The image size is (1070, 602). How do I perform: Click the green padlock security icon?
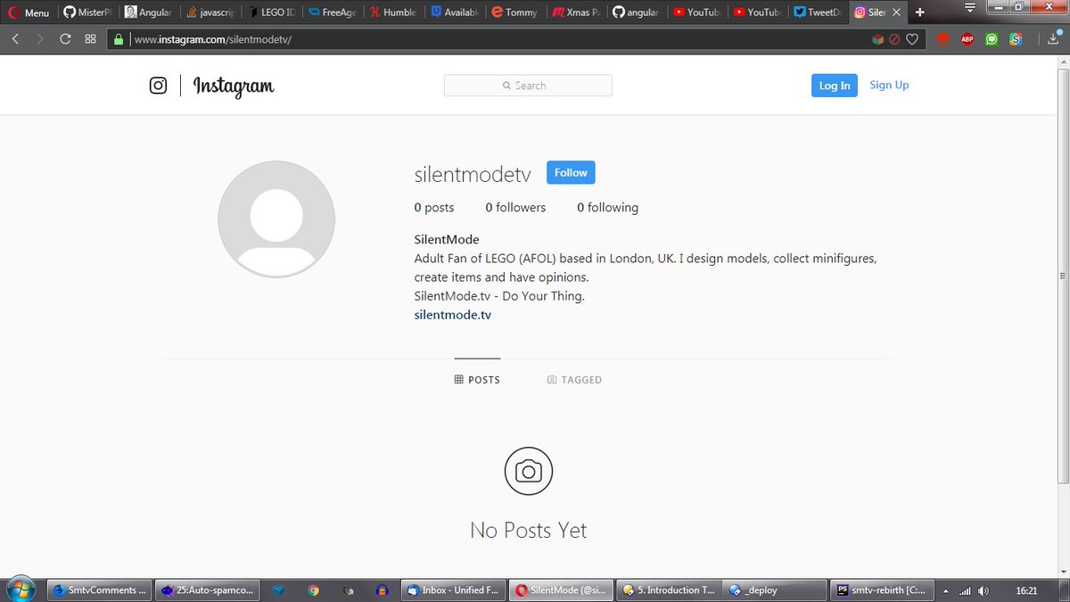point(118,39)
